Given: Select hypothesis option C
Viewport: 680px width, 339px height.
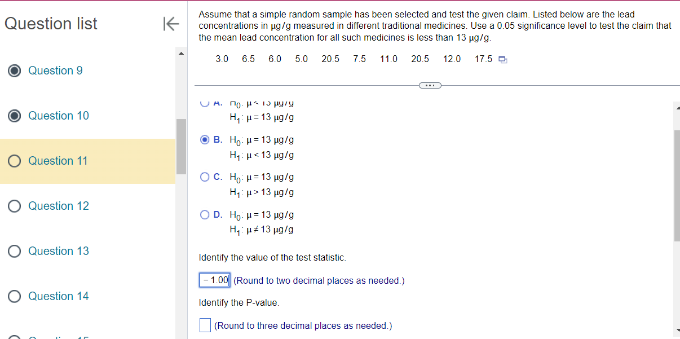Looking at the screenshot, I should [205, 177].
